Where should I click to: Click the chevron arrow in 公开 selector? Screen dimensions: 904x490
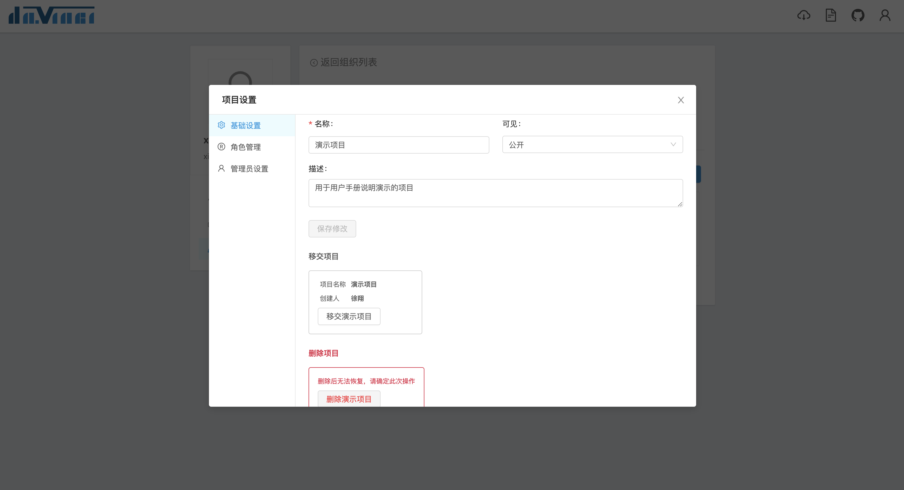(673, 145)
